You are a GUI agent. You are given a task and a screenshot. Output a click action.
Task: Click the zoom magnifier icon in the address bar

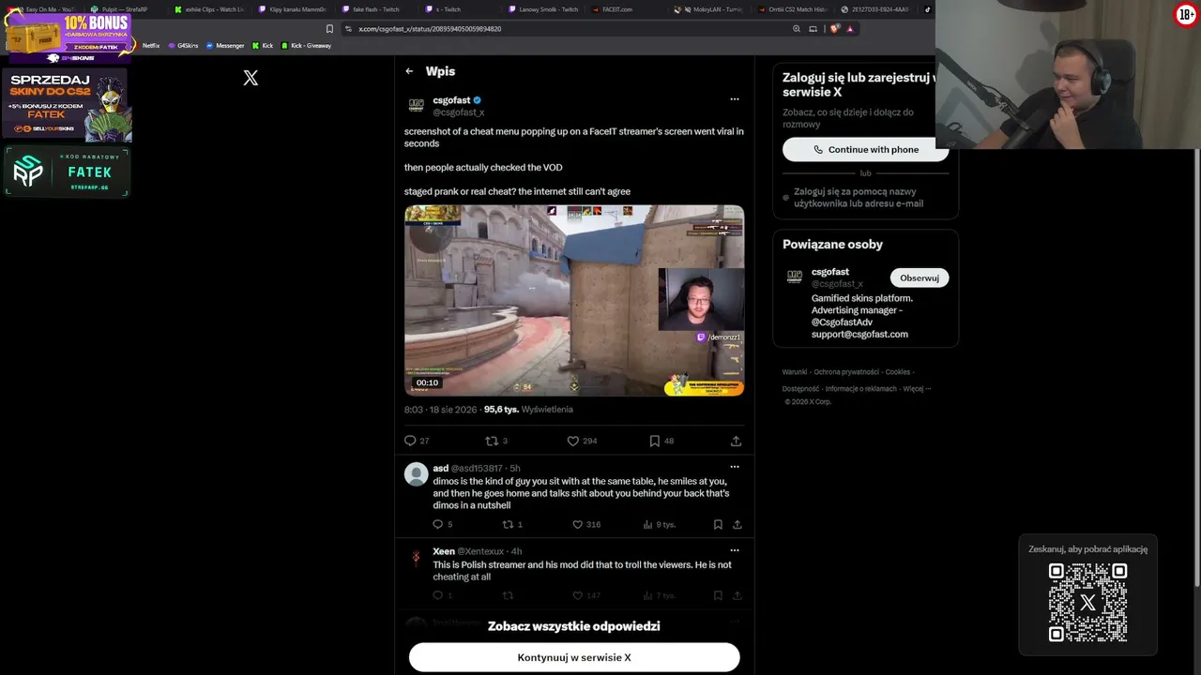coord(797,29)
